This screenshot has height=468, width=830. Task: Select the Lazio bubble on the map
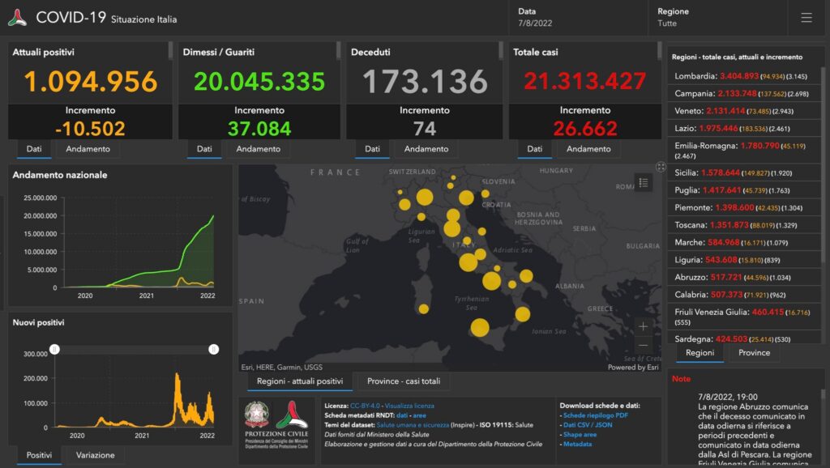coord(468,262)
